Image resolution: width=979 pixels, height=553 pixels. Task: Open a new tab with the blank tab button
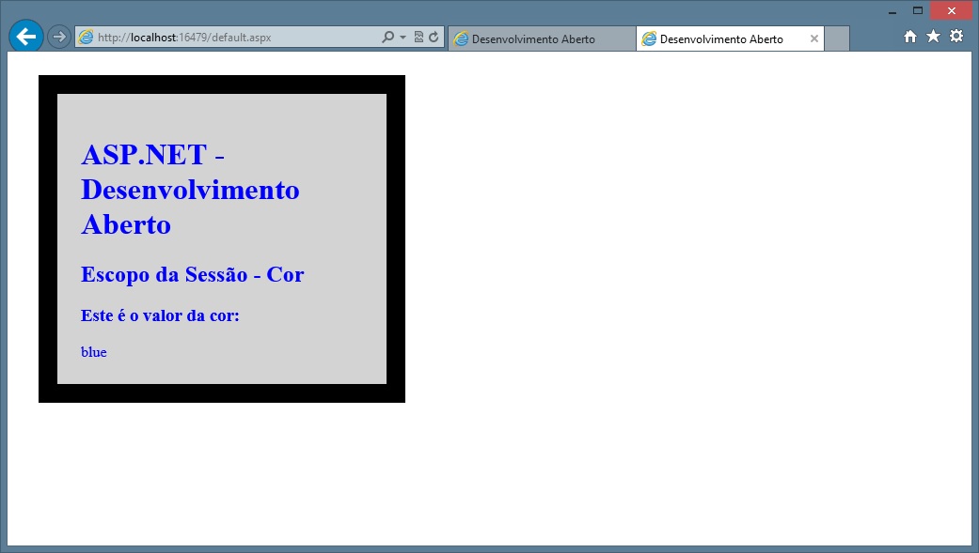click(x=837, y=39)
